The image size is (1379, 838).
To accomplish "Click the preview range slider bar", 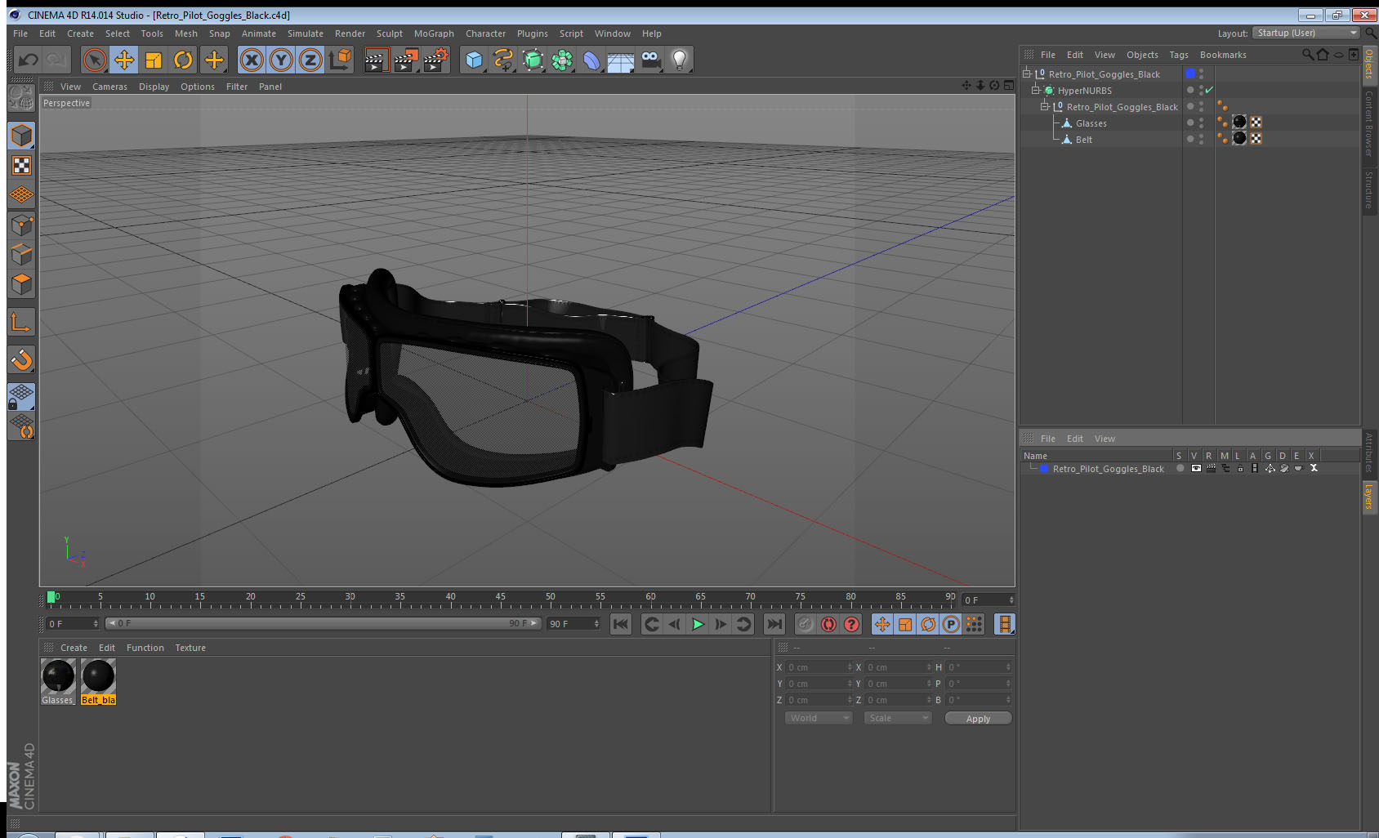I will click(x=324, y=623).
